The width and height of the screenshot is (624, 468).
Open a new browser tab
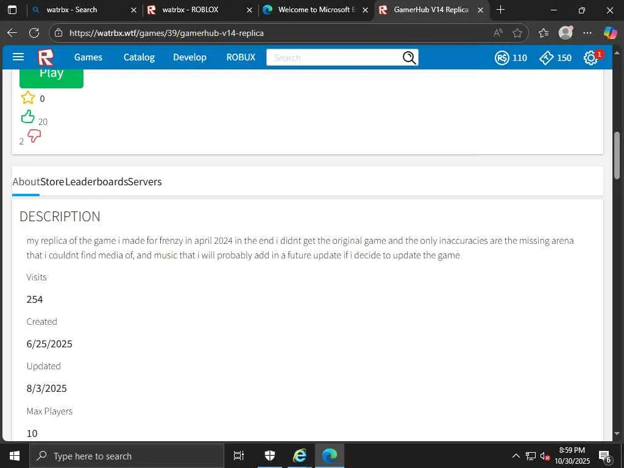[x=501, y=10]
